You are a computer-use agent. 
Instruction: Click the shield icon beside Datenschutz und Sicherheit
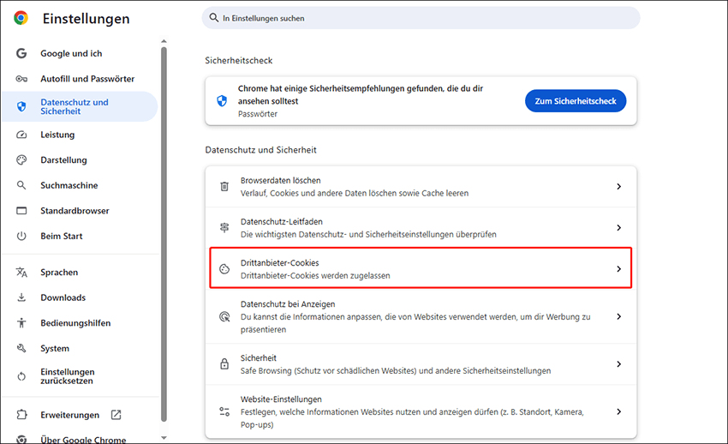click(x=21, y=107)
